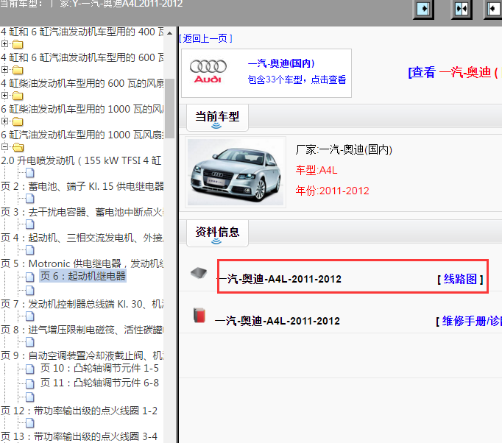The image size is (502, 443).
Task: Select 6缸汽油发动机车型用的 1000瓦风扇 item
Action: pos(82,135)
